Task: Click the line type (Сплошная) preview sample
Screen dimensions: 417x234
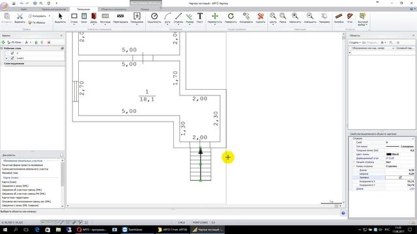Action: click(x=392, y=146)
